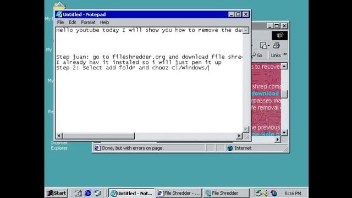Click Show Desktop quick launch icon

pos(78,193)
